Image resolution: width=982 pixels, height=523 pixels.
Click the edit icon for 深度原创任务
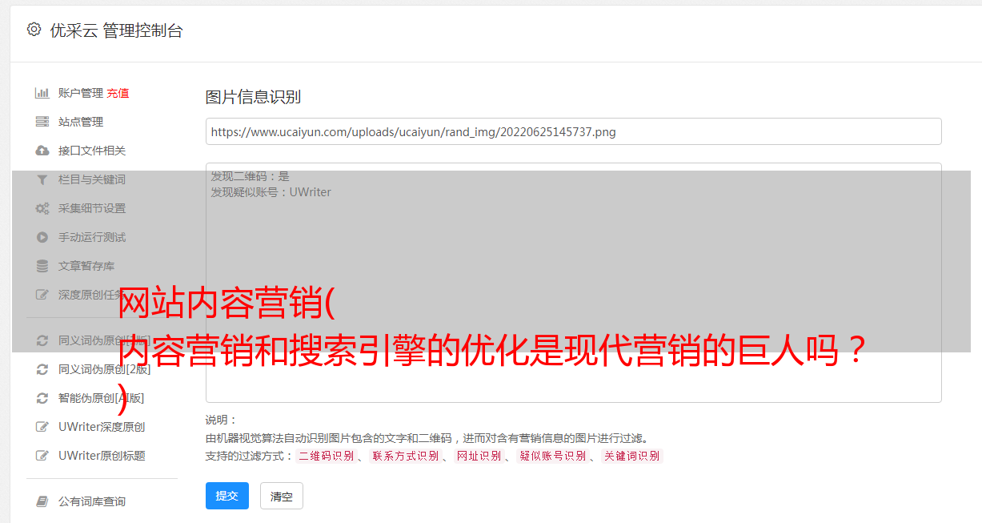(x=42, y=295)
